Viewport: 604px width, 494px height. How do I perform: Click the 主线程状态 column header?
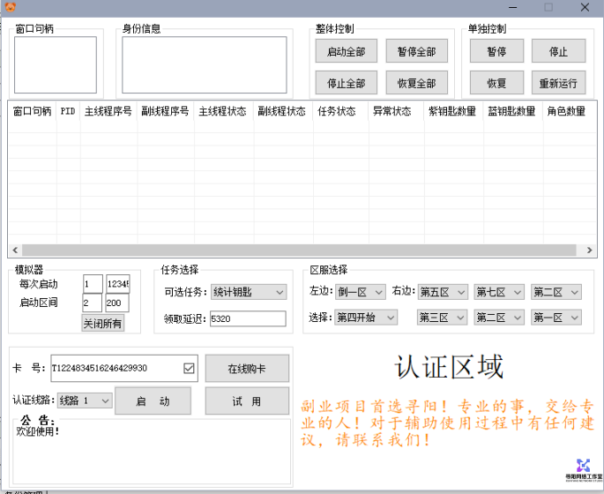pos(223,112)
